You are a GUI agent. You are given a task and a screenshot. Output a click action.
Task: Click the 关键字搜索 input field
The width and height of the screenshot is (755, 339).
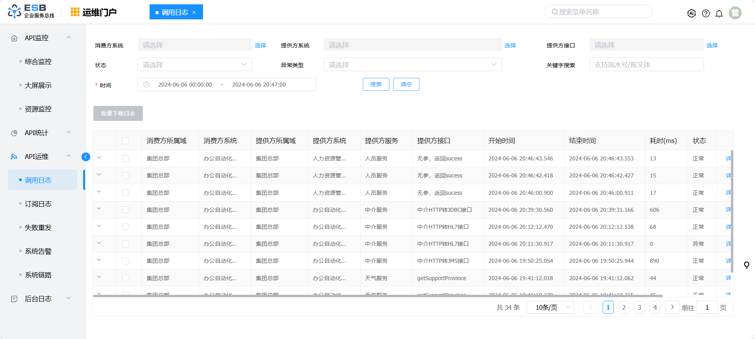point(646,65)
